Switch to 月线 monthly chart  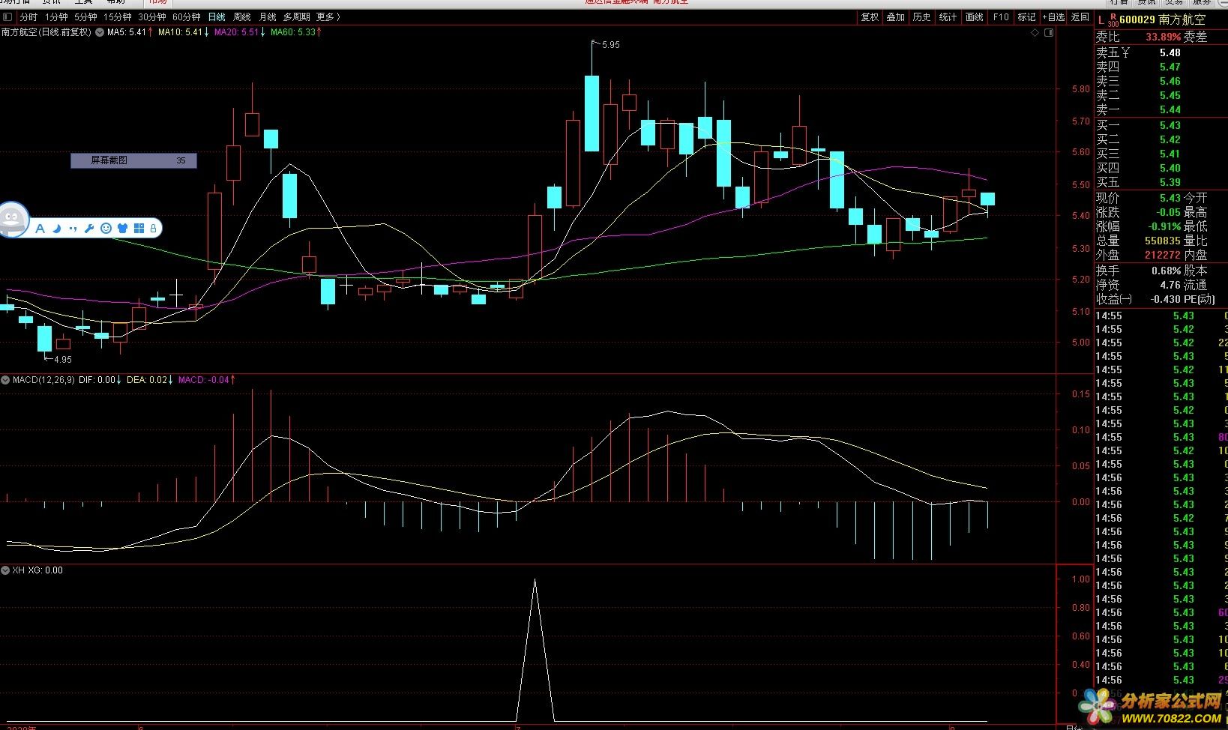pos(268,16)
